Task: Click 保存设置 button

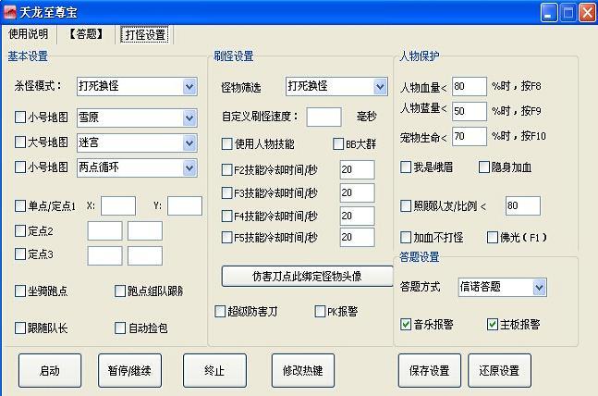Action: [430, 370]
